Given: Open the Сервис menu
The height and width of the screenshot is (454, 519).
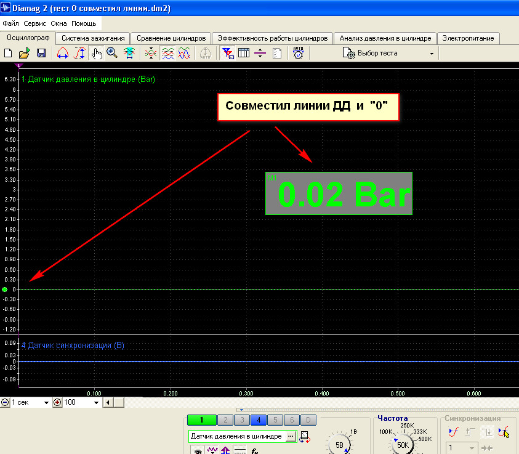Looking at the screenshot, I should 34,23.
